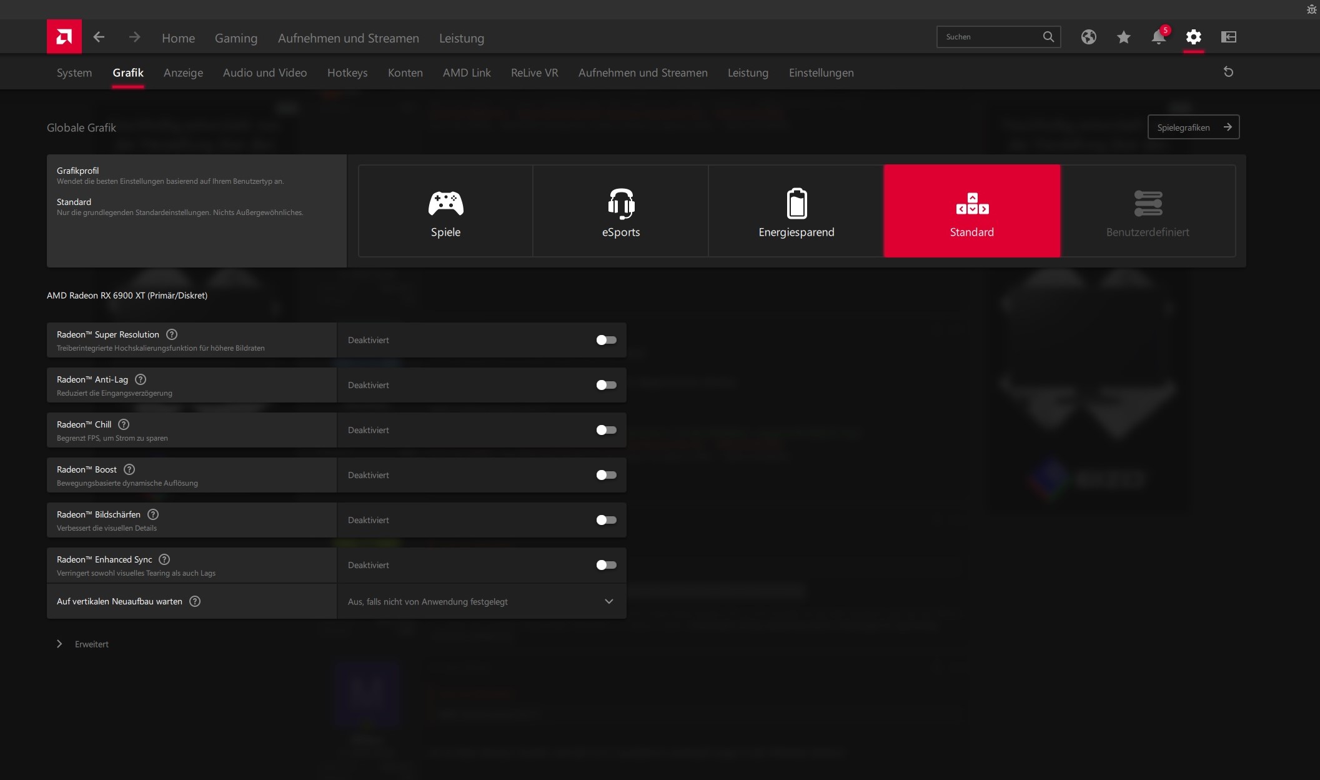The width and height of the screenshot is (1320, 780).
Task: Select the Standard graphics profile
Action: [972, 211]
